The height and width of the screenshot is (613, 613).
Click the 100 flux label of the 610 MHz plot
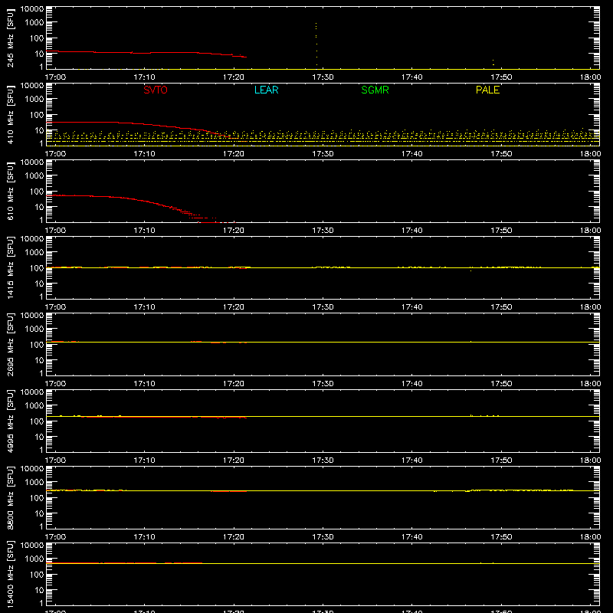37,192
